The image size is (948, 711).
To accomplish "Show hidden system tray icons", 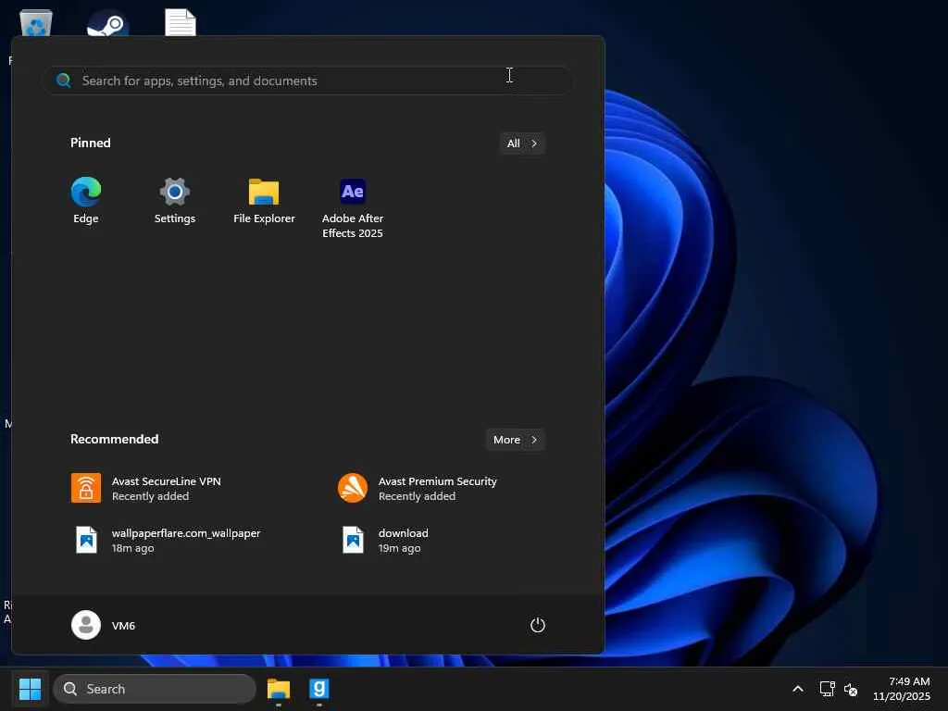I will coord(798,689).
